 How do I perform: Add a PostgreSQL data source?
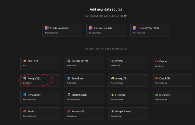click(x=40, y=81)
